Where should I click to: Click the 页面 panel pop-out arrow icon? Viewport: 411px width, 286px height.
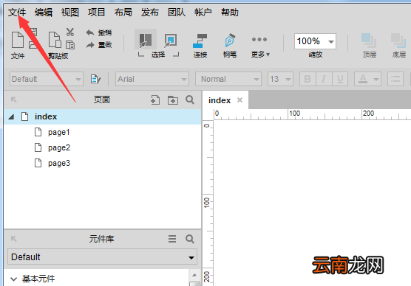pyautogui.click(x=13, y=100)
